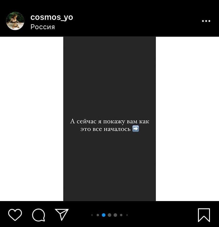The height and width of the screenshot is (227, 219).
Task: Jump to the tiny rightmost carousel dot
Action: point(127,215)
